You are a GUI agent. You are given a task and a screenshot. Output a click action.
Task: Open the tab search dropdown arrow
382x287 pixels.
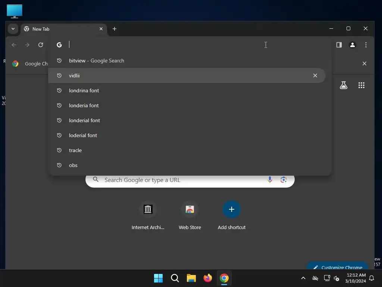(13, 29)
